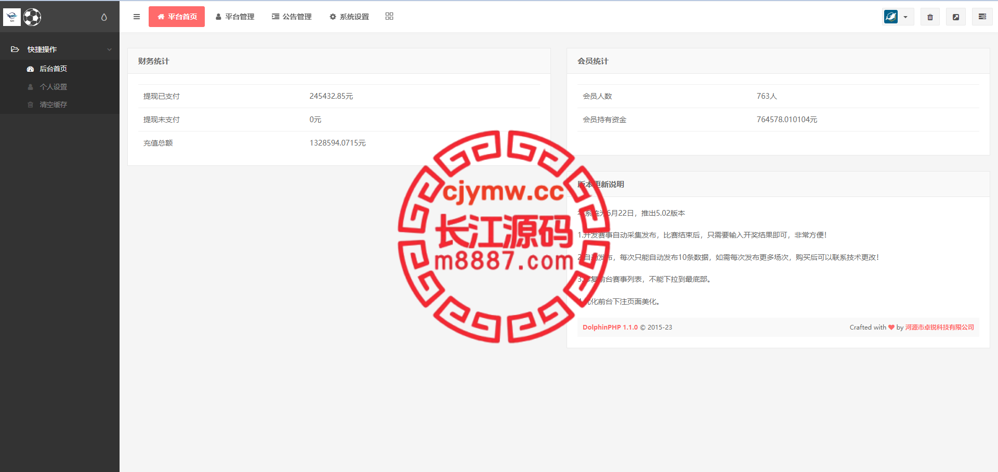The width and height of the screenshot is (998, 472).
Task: Click the line mentioning 推出5.02版本
Action: point(632,213)
